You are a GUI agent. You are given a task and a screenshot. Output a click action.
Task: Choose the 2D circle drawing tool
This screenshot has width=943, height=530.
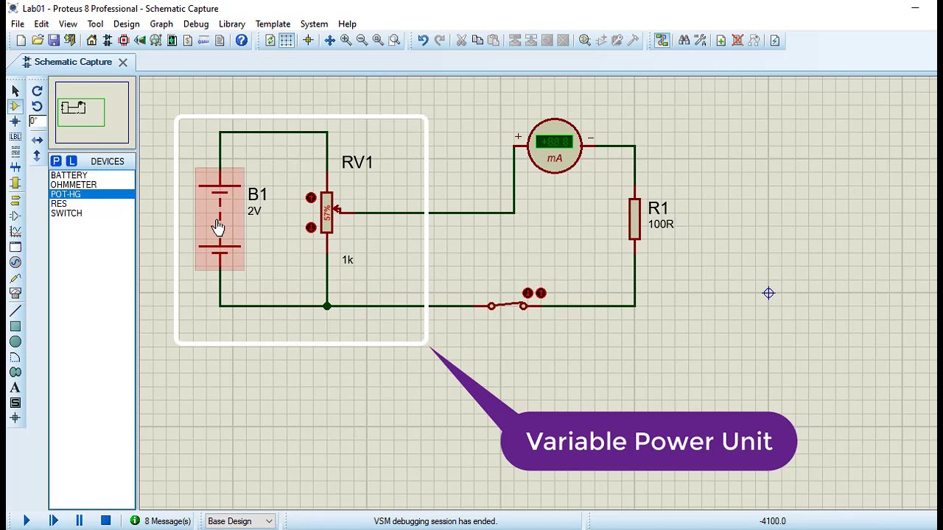point(15,342)
